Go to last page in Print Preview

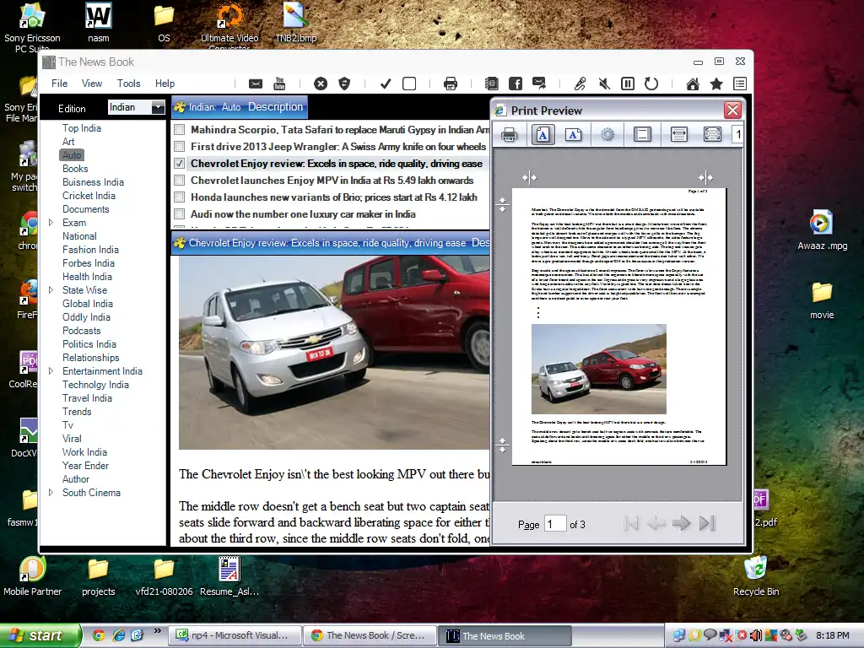tap(707, 523)
